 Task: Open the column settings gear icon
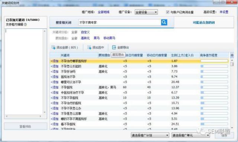pyautogui.click(x=232, y=55)
